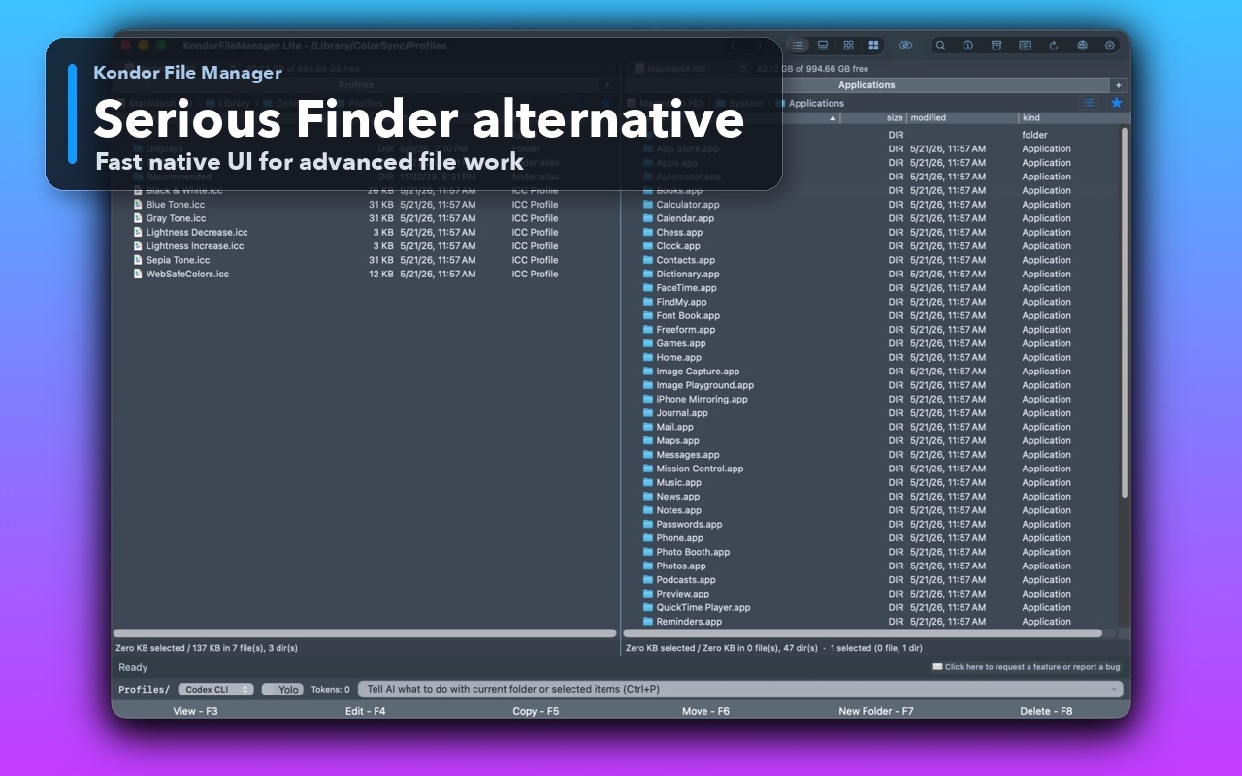
Task: Toggle the name sort arrow in right panel
Action: click(833, 118)
